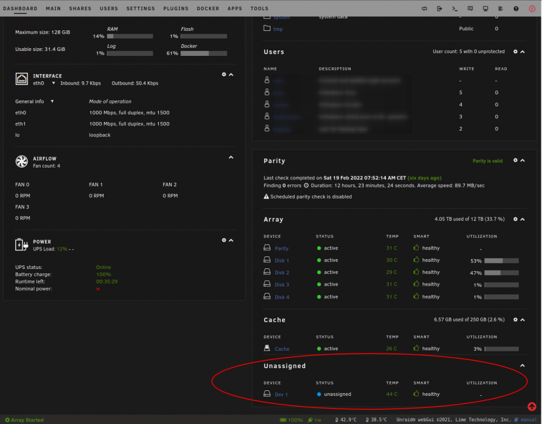
Task: Click the logout icon in the top bar
Action: point(440,9)
